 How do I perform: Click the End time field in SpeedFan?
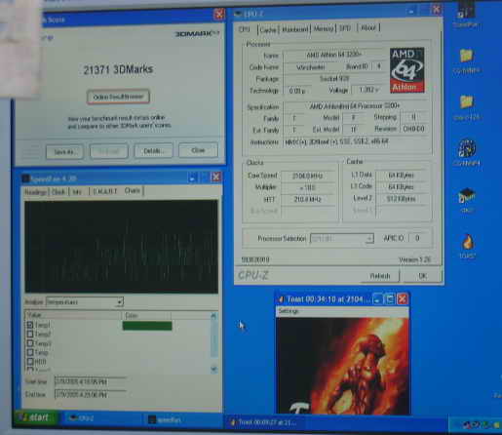(90, 394)
